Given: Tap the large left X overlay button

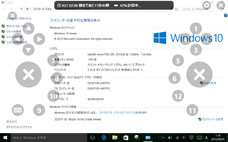Looking at the screenshot, I should 28,74.
